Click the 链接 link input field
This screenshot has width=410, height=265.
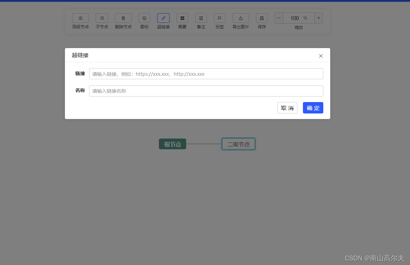coord(206,73)
